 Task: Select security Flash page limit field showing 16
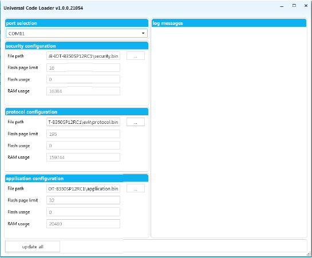pyautogui.click(x=83, y=68)
